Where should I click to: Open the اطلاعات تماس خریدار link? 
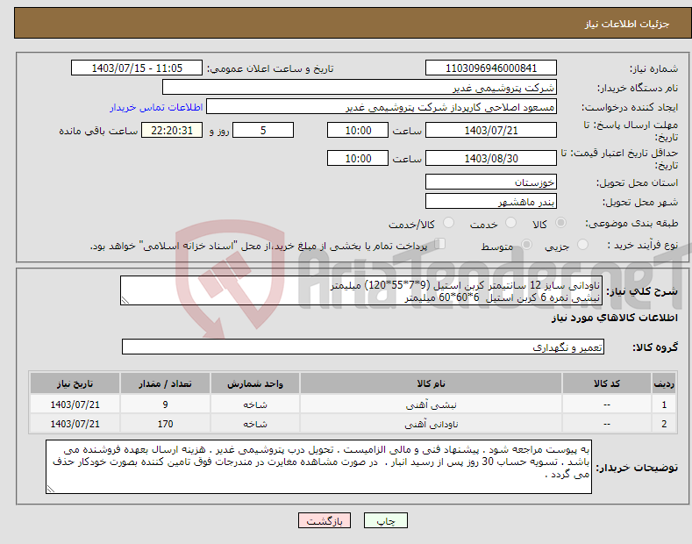point(156,107)
